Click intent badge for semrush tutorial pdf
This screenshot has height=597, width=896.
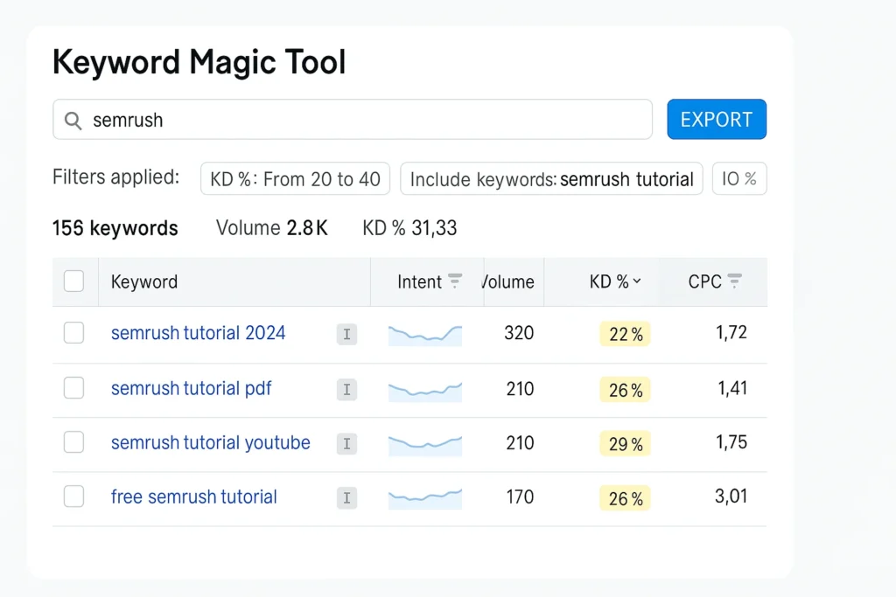point(346,390)
